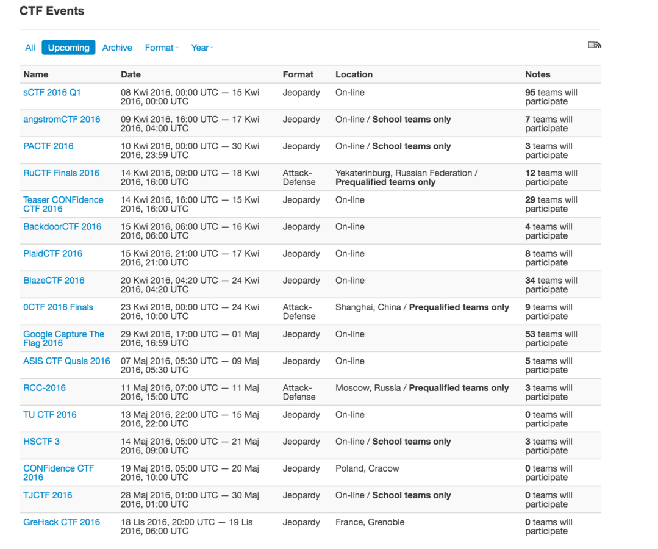This screenshot has height=549, width=658.
Task: Click '34 teams will participate' note
Action: [551, 285]
